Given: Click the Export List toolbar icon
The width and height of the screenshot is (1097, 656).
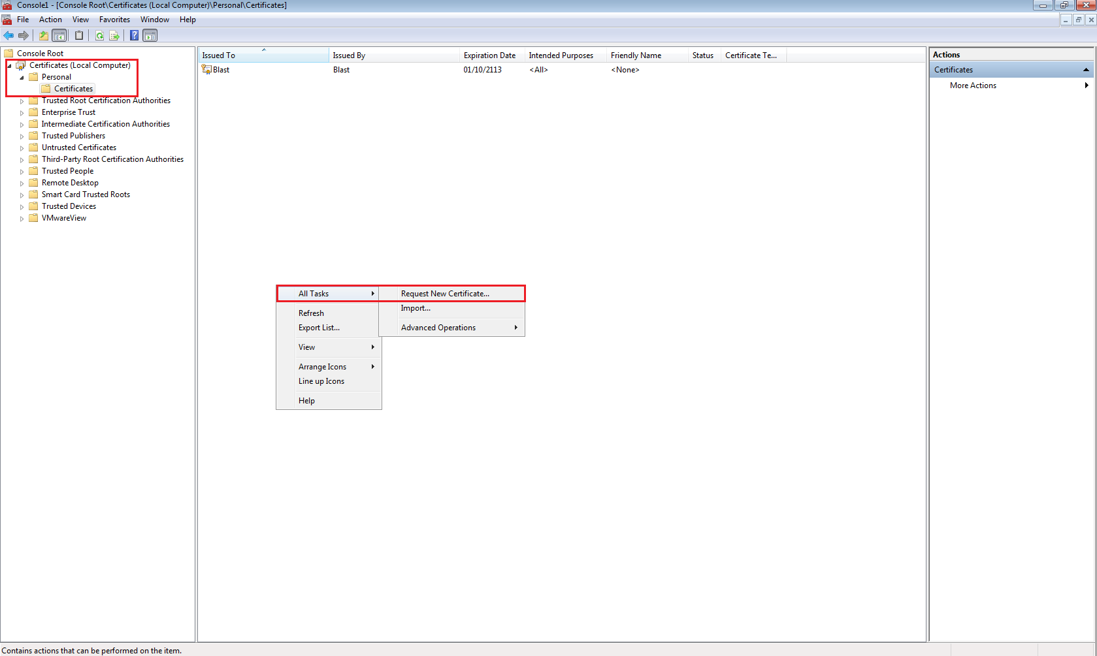Looking at the screenshot, I should point(114,35).
